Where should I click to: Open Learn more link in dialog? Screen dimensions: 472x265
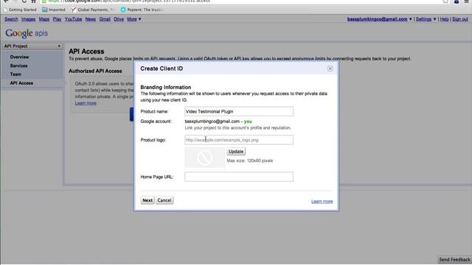point(322,201)
